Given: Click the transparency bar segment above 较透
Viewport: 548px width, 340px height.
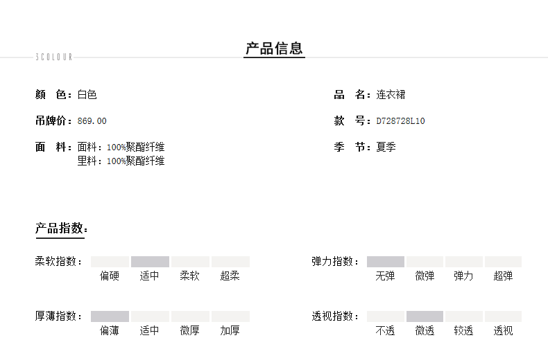Looking at the screenshot, I should [464, 316].
